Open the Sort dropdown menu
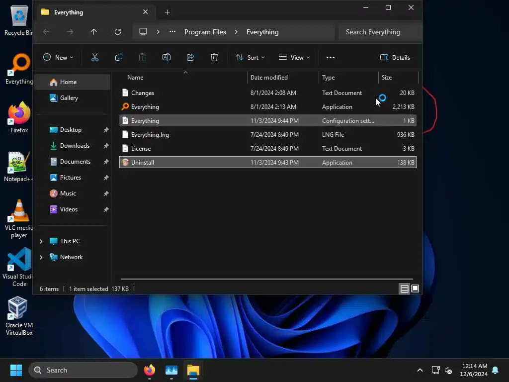This screenshot has height=382, width=509. pyautogui.click(x=250, y=58)
